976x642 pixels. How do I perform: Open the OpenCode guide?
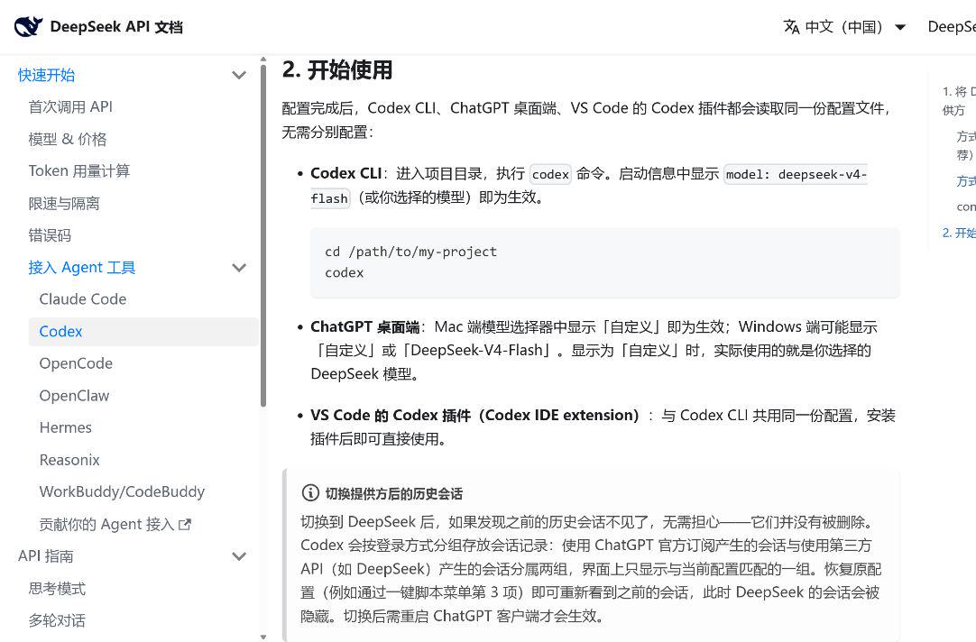(x=76, y=363)
